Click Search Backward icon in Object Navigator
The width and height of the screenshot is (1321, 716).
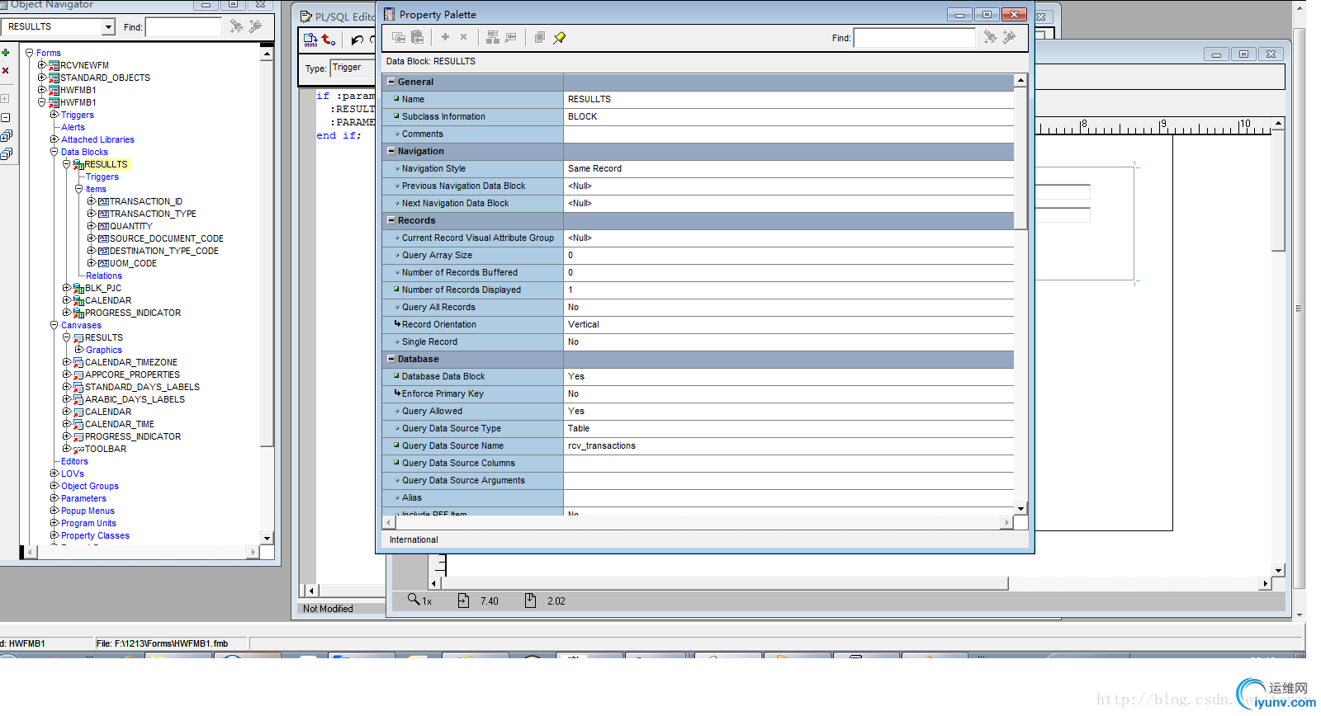(x=255, y=26)
